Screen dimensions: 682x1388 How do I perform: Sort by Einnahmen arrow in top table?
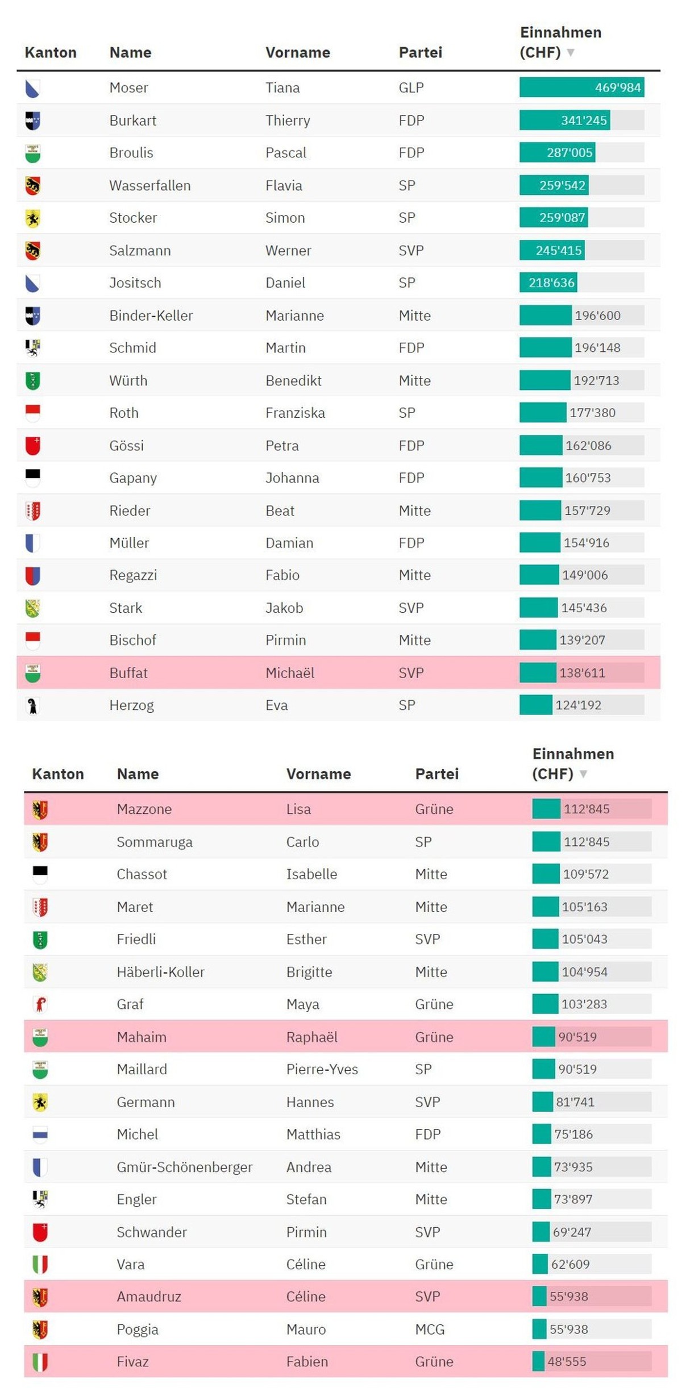(x=571, y=52)
